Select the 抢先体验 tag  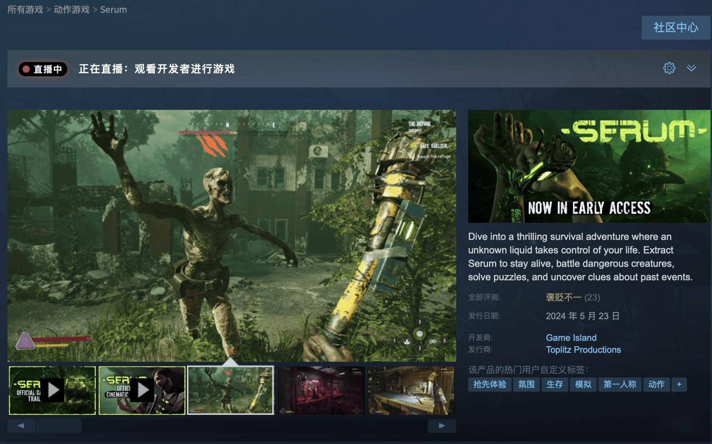[x=489, y=385]
